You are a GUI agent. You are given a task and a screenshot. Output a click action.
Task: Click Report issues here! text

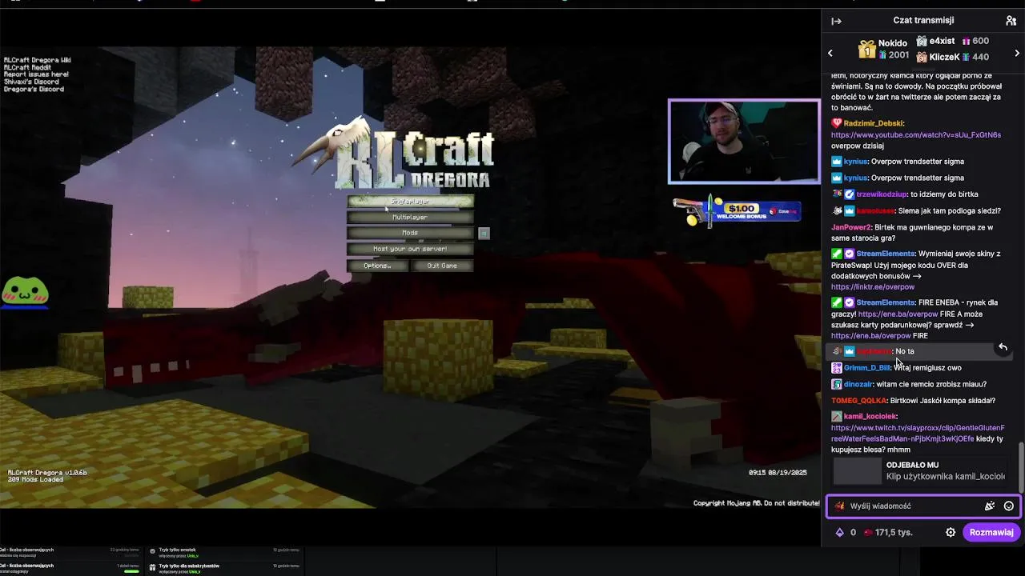click(x=36, y=74)
